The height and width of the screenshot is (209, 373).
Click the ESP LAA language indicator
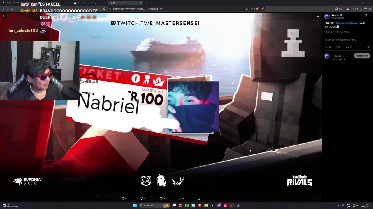click(x=349, y=206)
